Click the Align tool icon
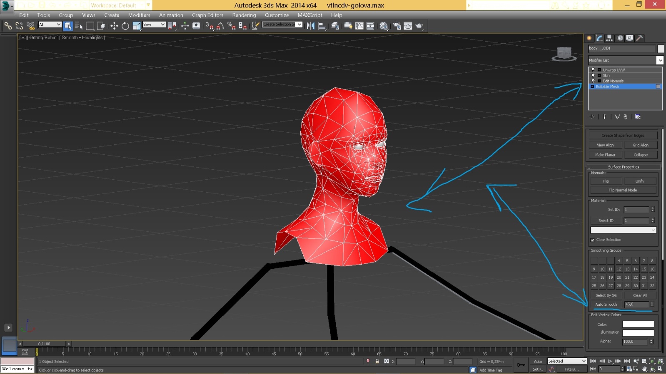 pyautogui.click(x=322, y=26)
